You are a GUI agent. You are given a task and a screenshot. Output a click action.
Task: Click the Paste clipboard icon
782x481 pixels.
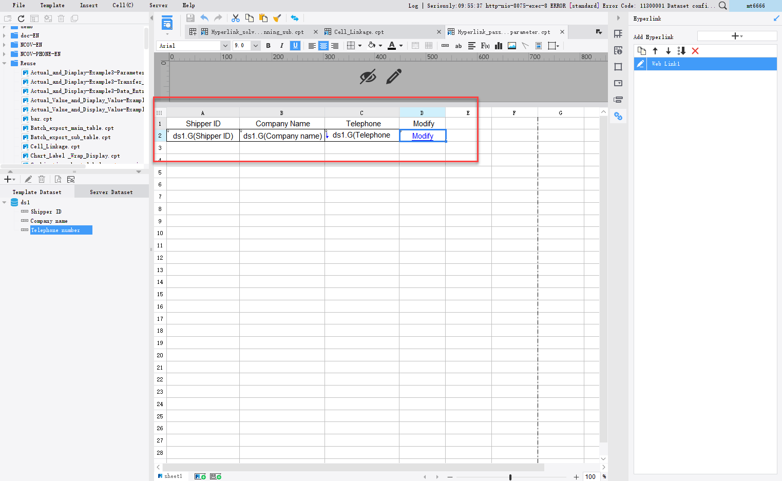pos(263,18)
